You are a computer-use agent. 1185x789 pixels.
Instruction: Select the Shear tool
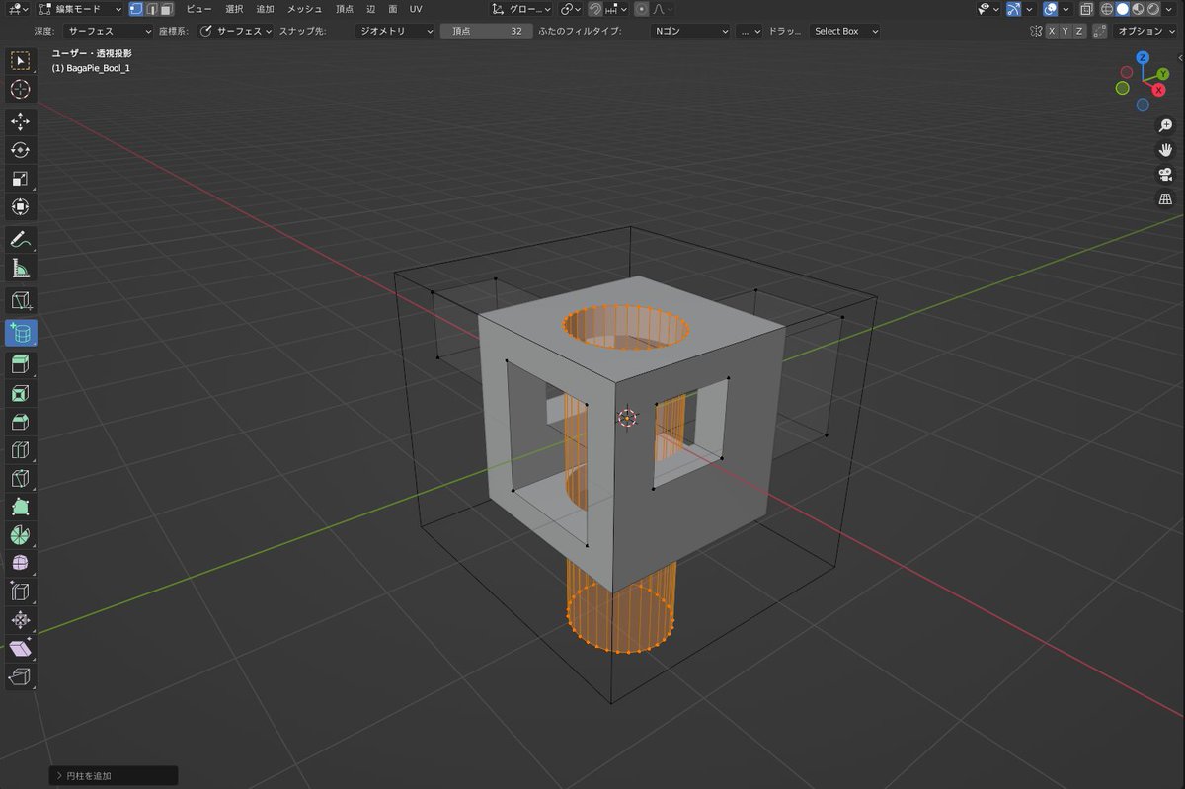tap(20, 649)
